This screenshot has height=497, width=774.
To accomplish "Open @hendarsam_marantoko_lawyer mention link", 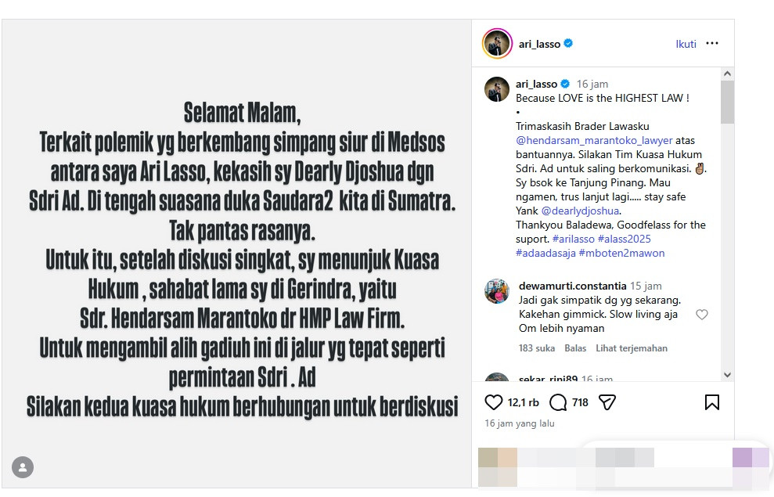I will point(594,140).
